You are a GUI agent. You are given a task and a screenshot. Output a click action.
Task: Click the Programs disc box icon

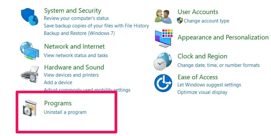point(30,108)
